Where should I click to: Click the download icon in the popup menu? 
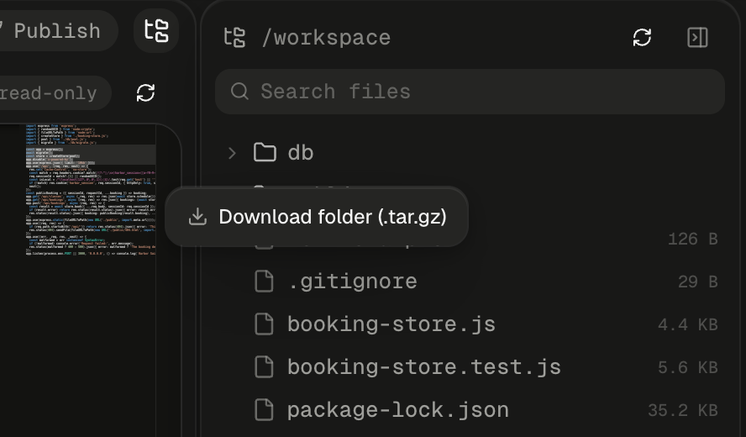tap(197, 217)
